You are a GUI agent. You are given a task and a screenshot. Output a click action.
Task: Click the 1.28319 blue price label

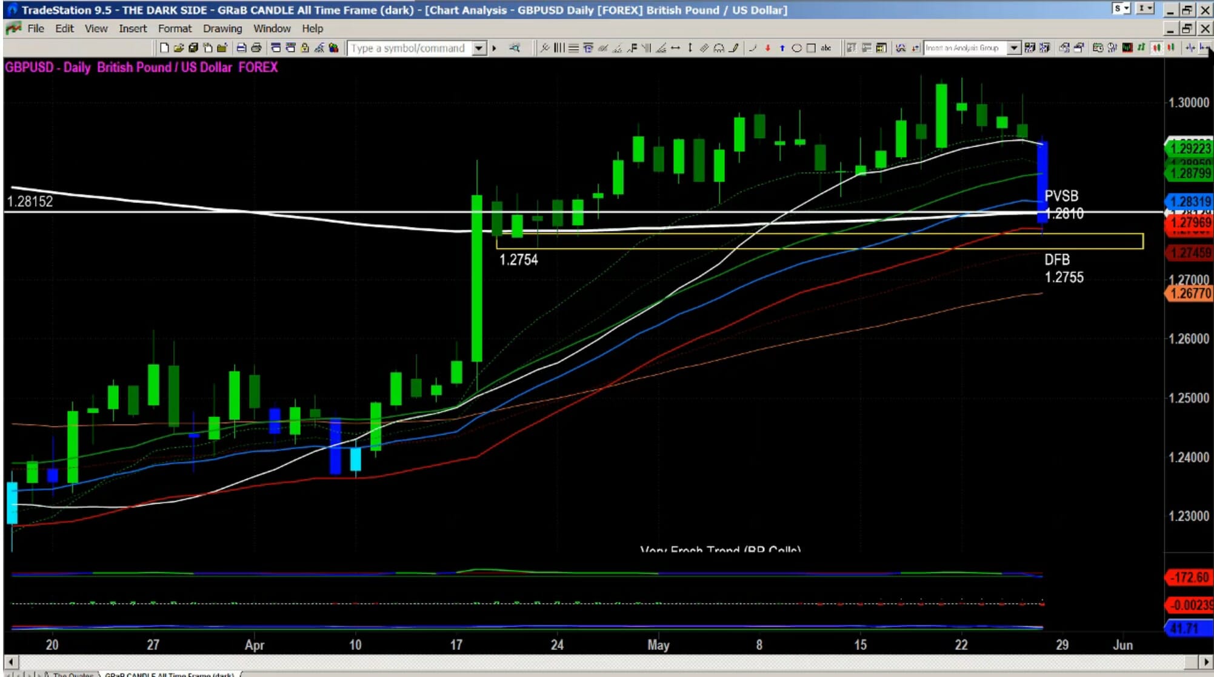[1190, 201]
